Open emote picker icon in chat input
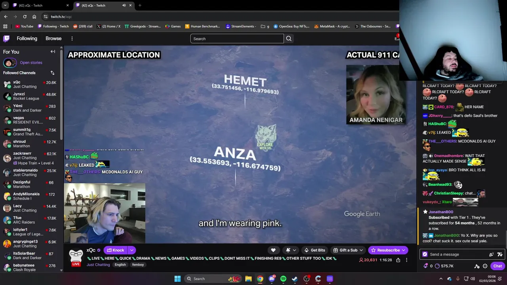The height and width of the screenshot is (285, 507). point(492,255)
